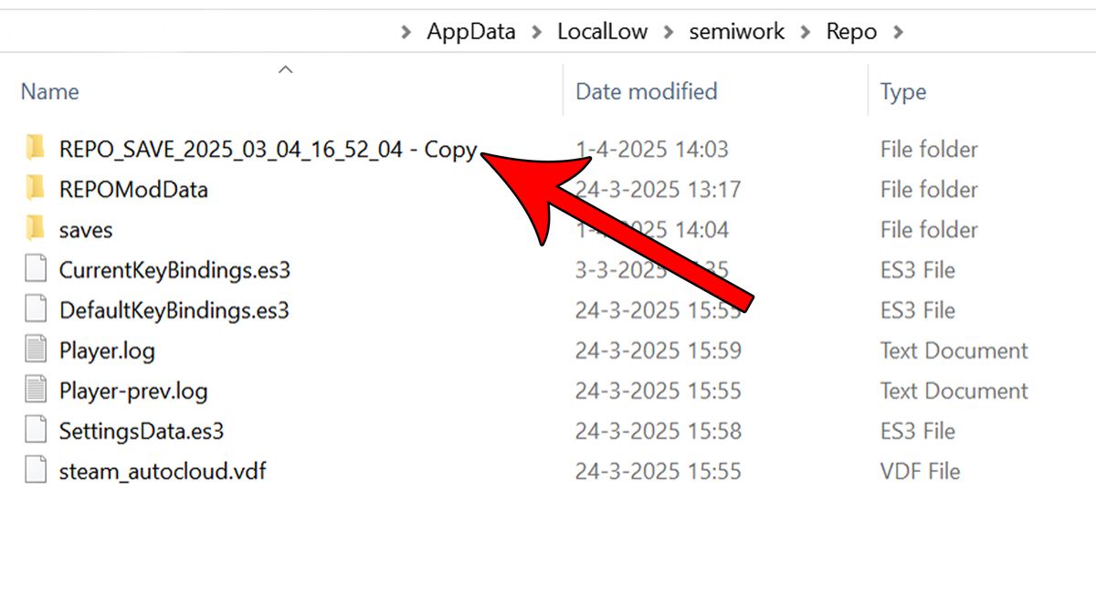Select the SettingsData.es3 file name
The width and height of the screenshot is (1096, 616).
(142, 431)
